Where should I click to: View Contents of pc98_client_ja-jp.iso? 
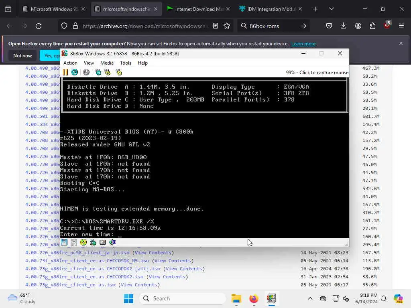pyautogui.click(x=153, y=253)
